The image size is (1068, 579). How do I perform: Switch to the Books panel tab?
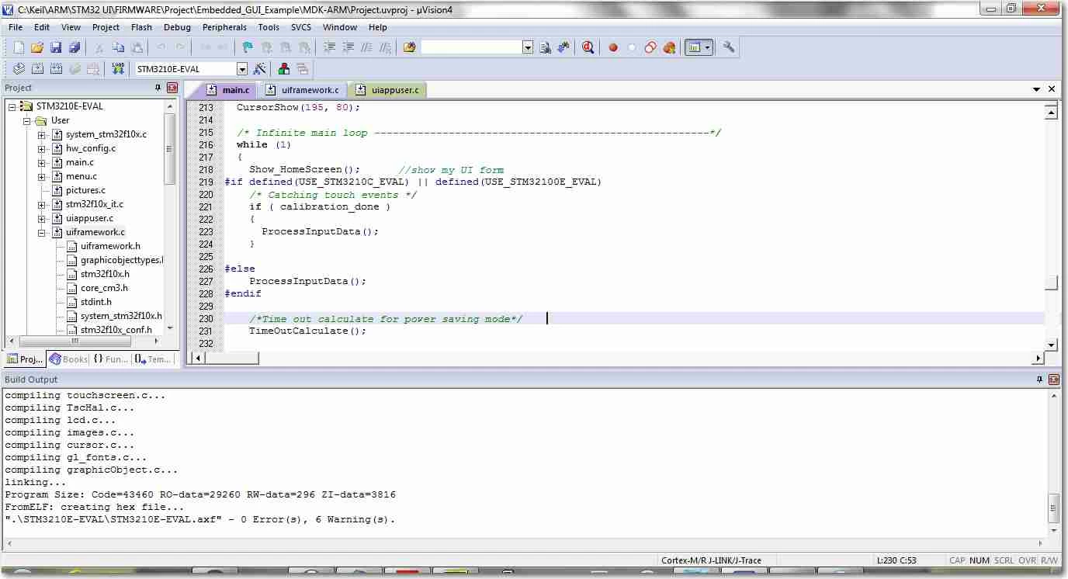[68, 359]
